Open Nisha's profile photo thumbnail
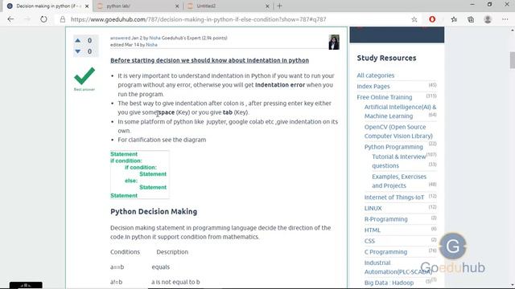 click(334, 42)
